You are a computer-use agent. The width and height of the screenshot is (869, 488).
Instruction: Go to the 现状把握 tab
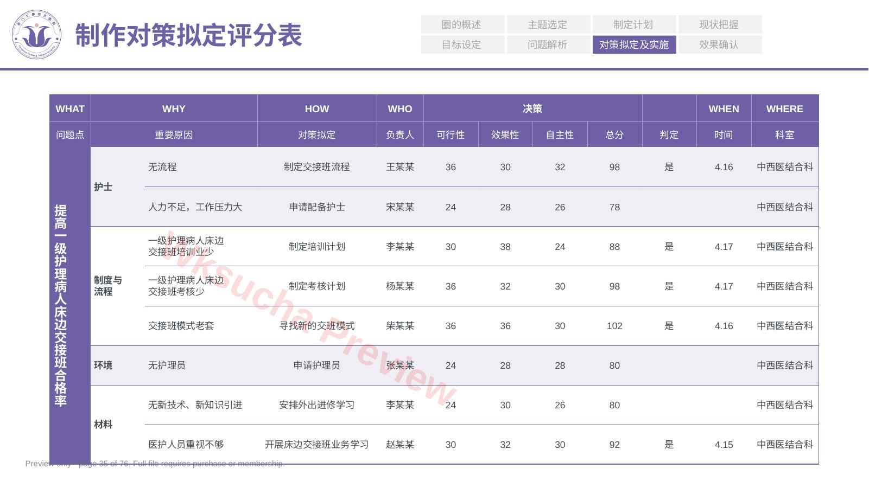720,24
